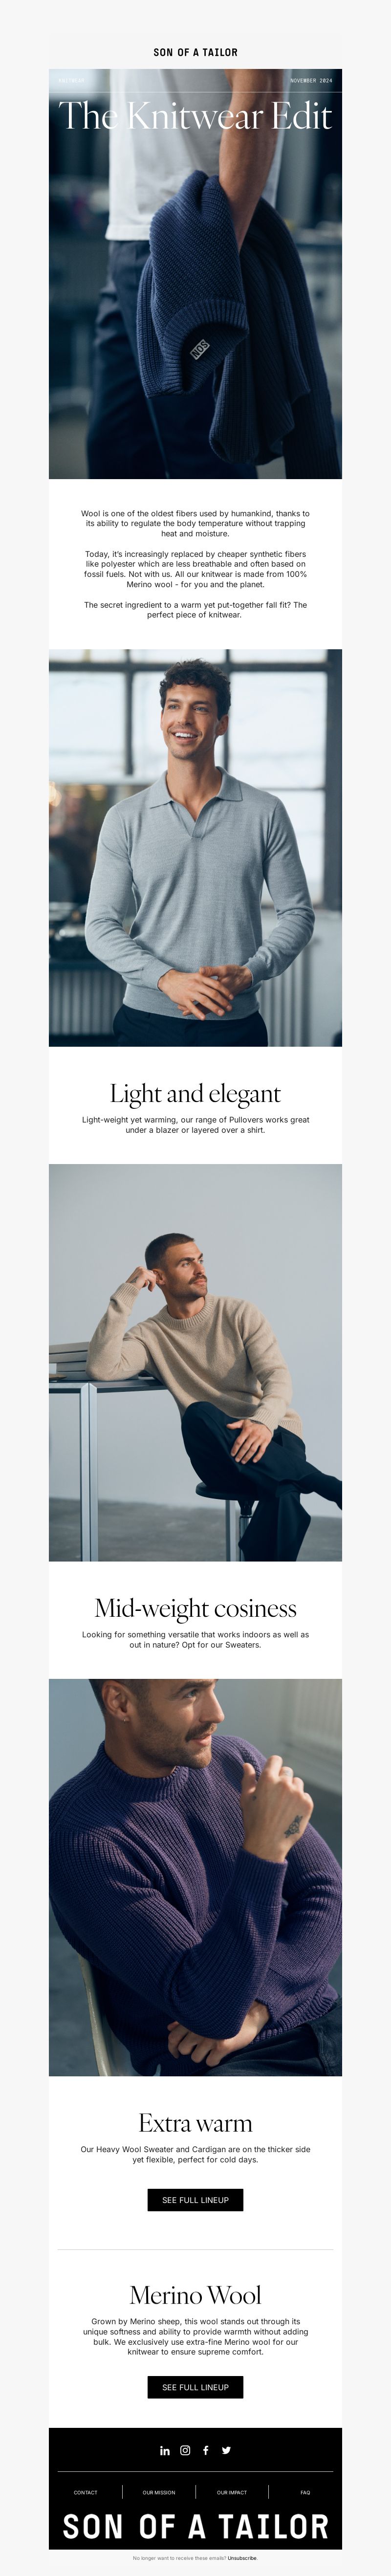Click the Light and elegant heading
Image resolution: width=391 pixels, height=2576 pixels.
pyautogui.click(x=196, y=1094)
